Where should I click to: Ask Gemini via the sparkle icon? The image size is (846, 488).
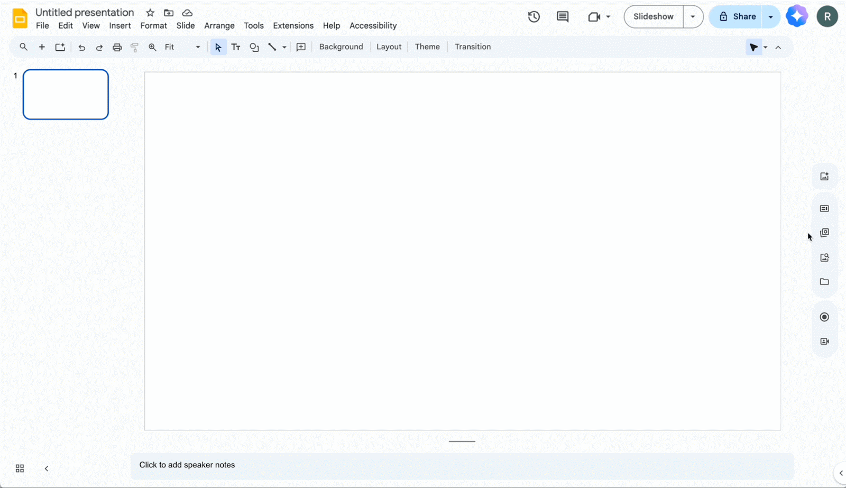click(x=797, y=16)
